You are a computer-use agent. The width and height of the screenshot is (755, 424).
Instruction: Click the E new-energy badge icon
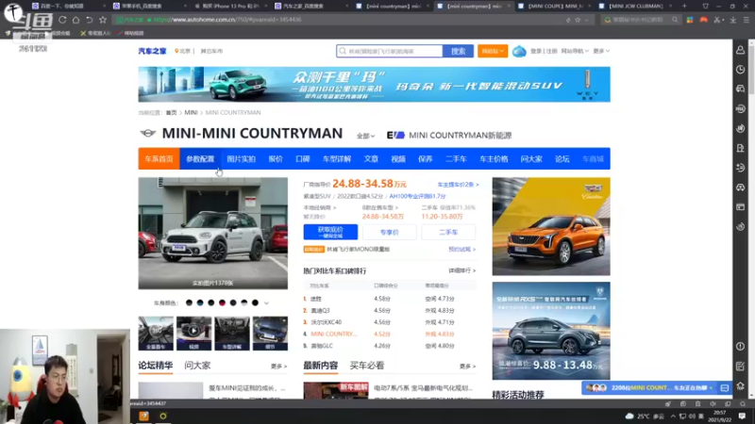coord(395,135)
